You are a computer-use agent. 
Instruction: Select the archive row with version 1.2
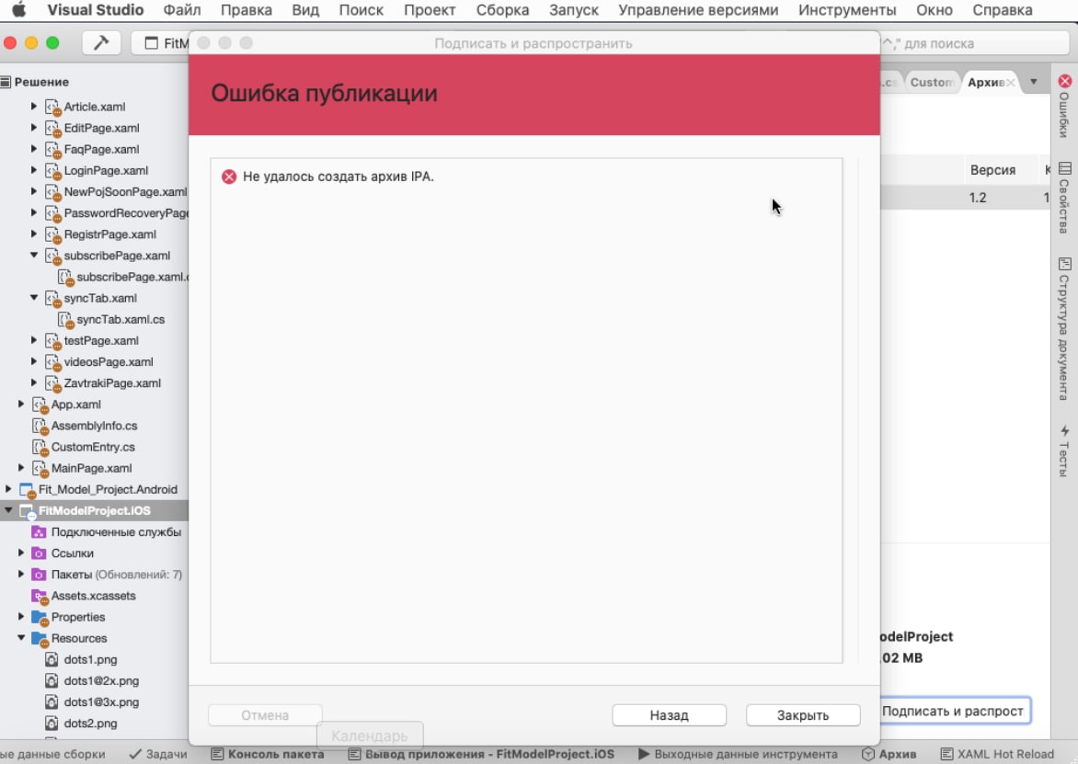[965, 198]
